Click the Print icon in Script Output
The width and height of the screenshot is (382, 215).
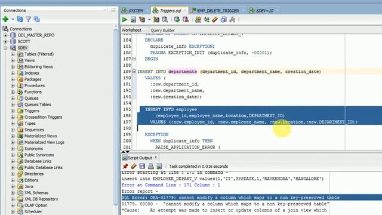pyautogui.click(x=150, y=166)
